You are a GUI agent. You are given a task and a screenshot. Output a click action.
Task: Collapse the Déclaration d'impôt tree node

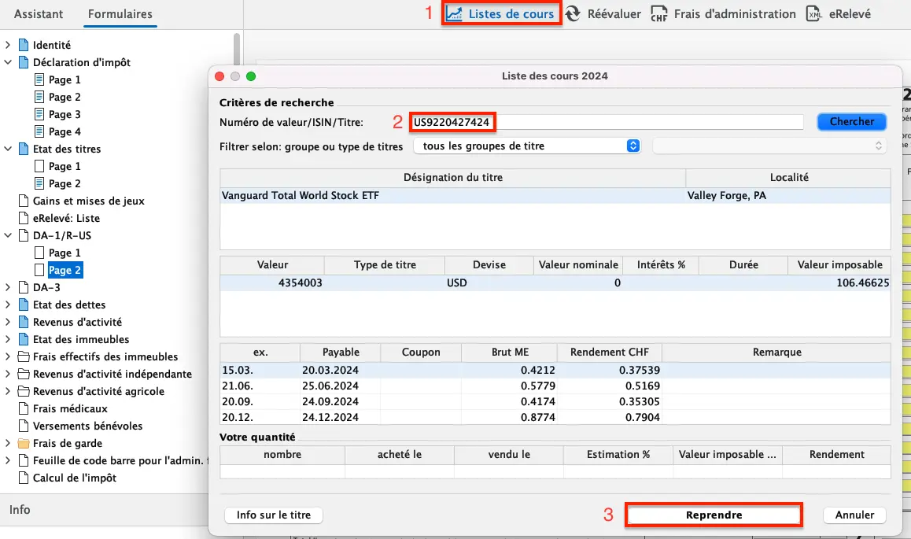[8, 62]
